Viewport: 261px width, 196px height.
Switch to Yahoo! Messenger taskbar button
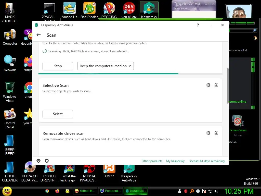pos(85,191)
